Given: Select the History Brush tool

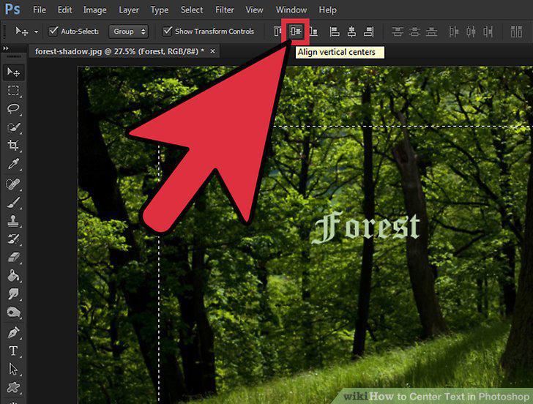Looking at the screenshot, I should point(14,239).
